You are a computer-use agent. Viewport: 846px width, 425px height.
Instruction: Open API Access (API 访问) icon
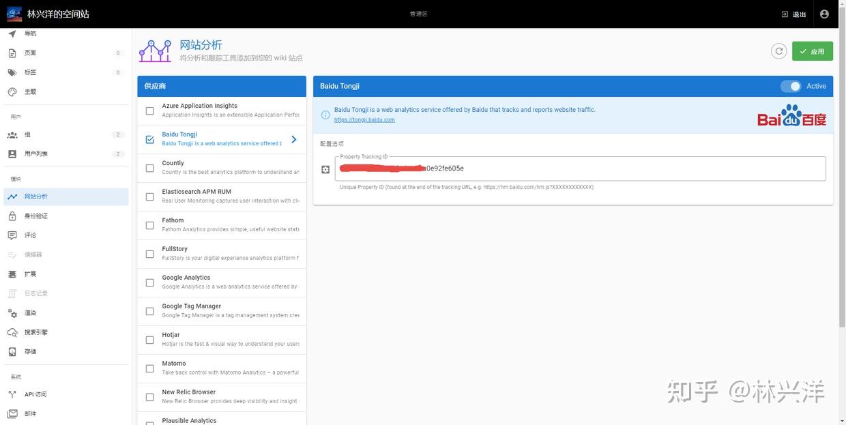pyautogui.click(x=12, y=394)
